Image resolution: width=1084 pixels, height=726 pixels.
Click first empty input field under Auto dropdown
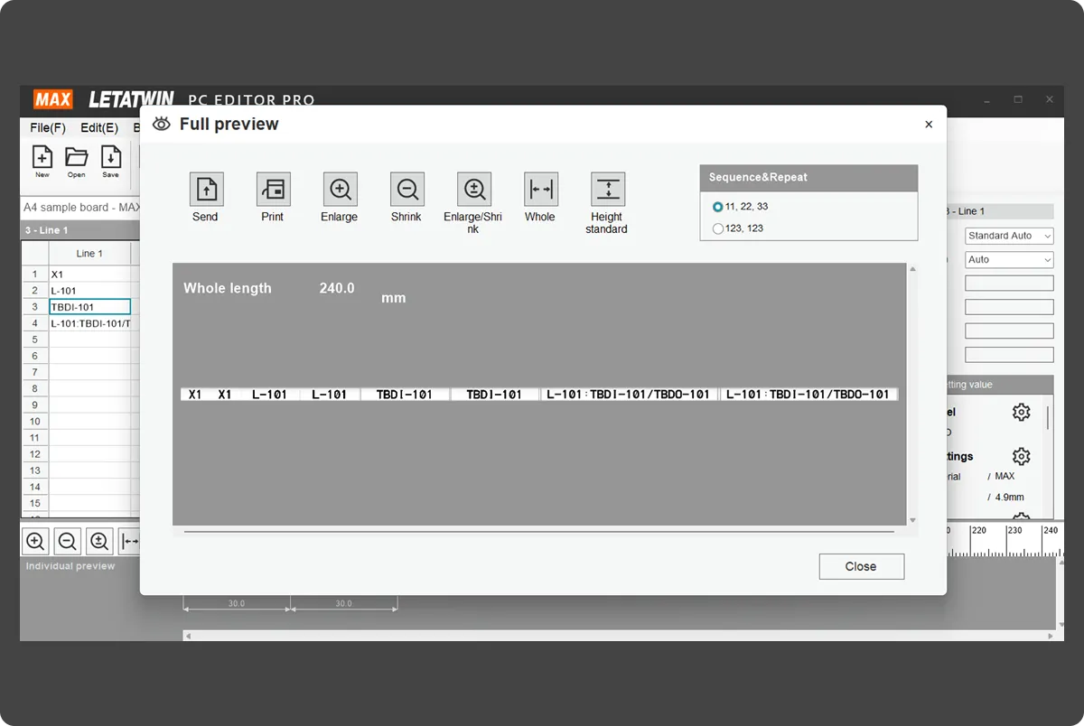coord(1009,284)
